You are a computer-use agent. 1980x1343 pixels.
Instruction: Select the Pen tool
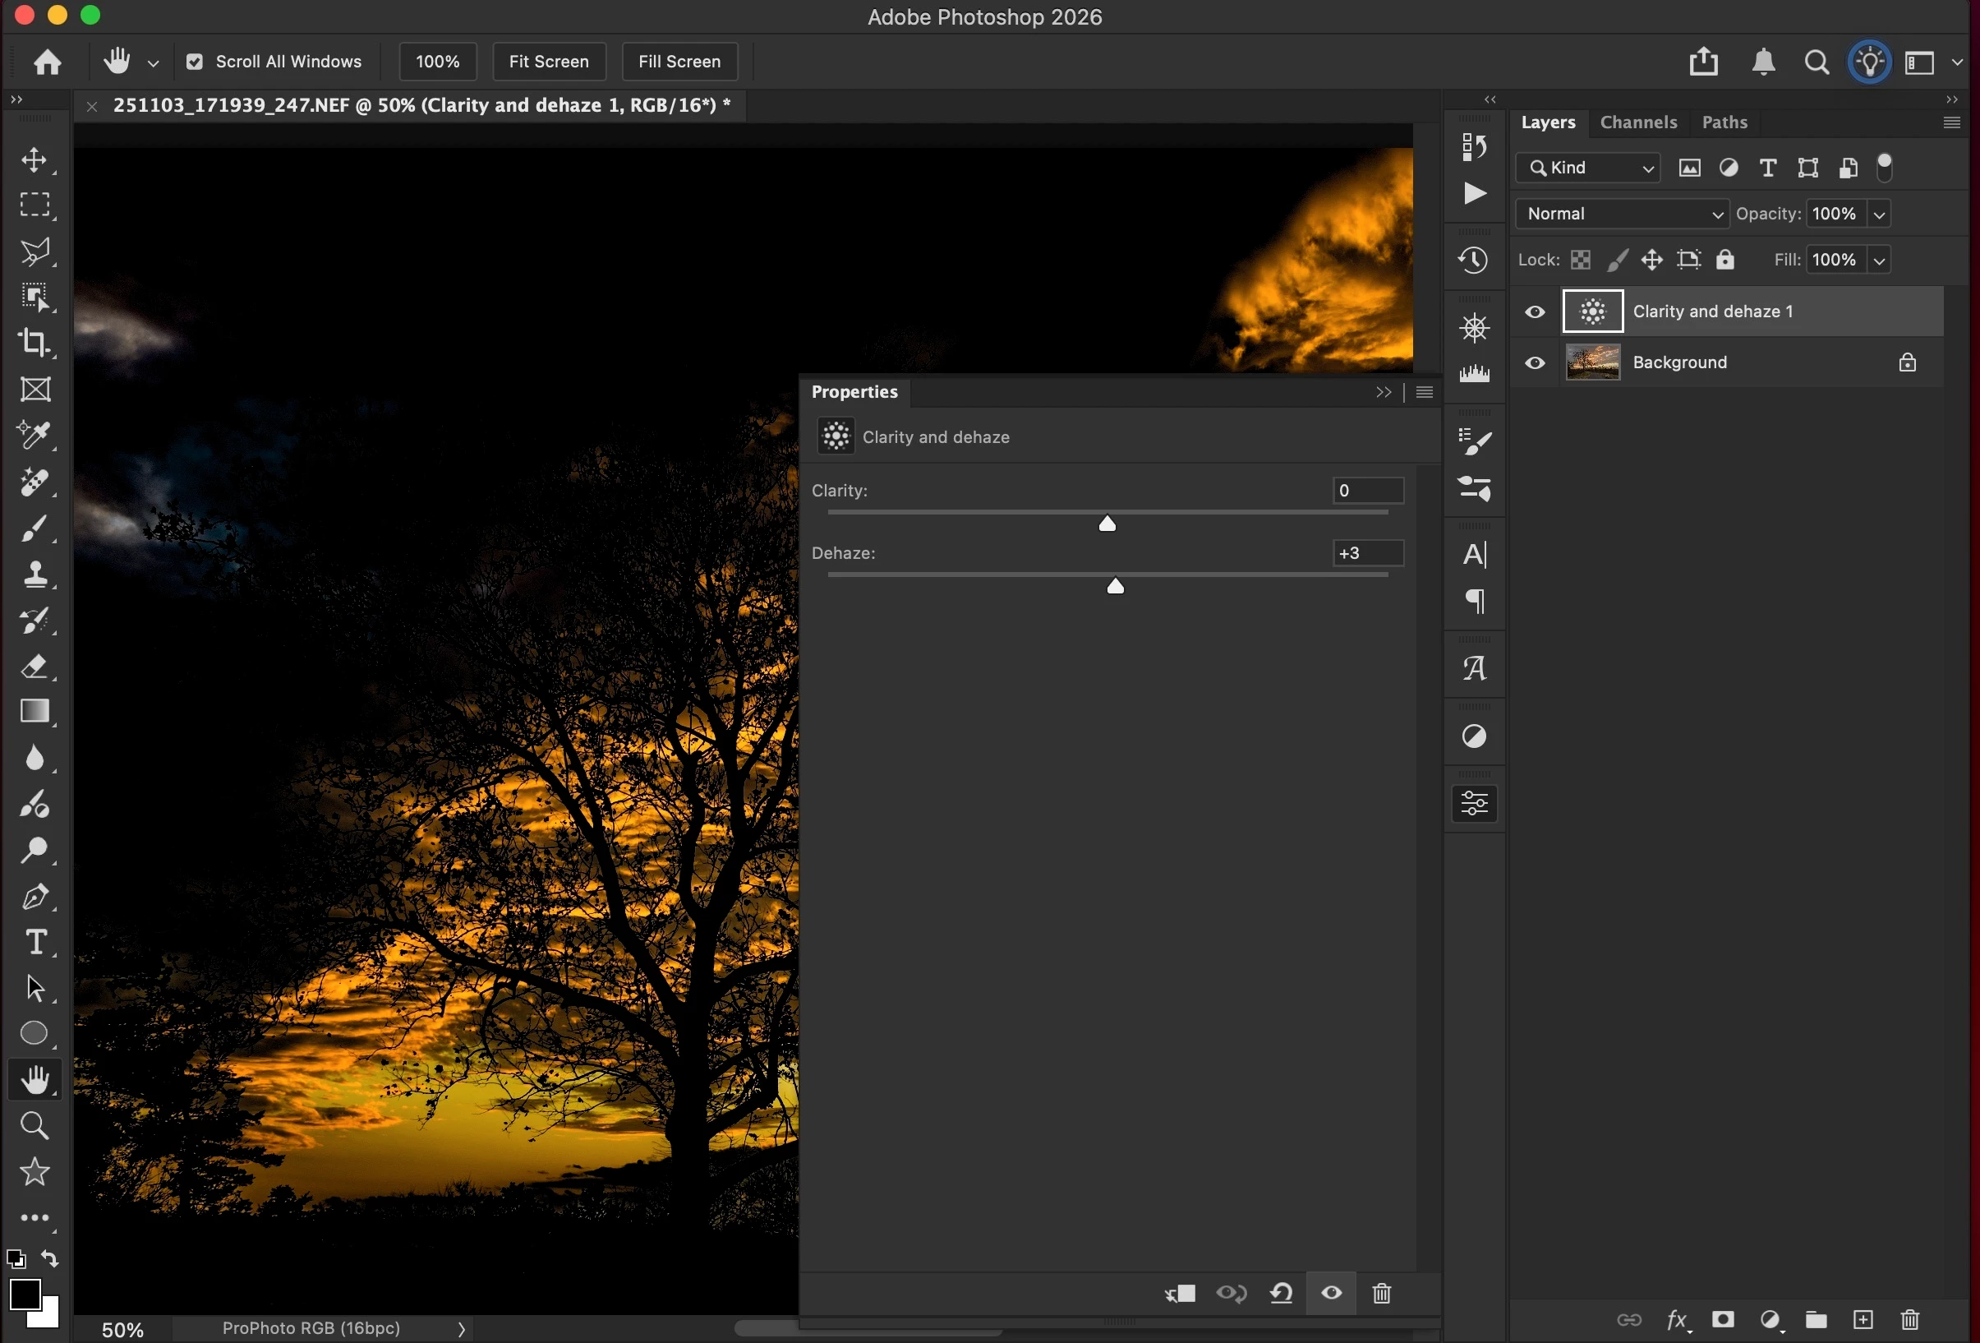coord(34,897)
